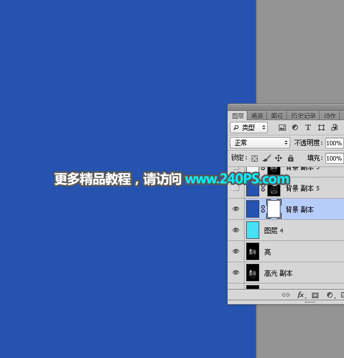Click the 填充 value field
The height and width of the screenshot is (358, 344).
pyautogui.click(x=334, y=158)
